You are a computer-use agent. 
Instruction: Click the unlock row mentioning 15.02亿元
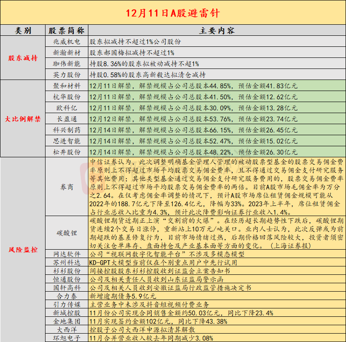point(217,141)
